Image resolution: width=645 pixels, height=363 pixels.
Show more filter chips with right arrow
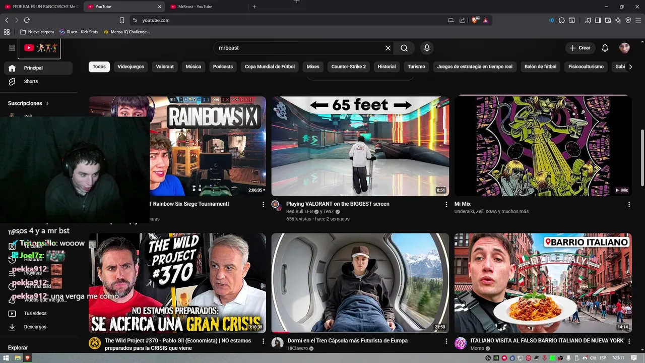[x=630, y=67]
